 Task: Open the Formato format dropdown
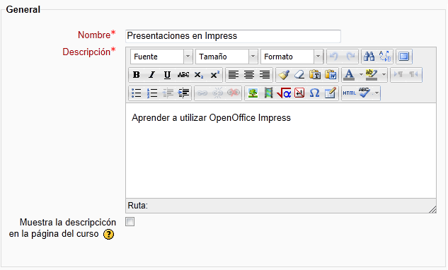pos(292,57)
